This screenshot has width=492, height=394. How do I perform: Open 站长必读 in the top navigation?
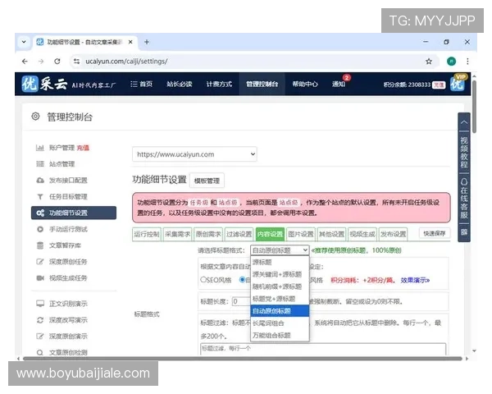click(x=180, y=84)
